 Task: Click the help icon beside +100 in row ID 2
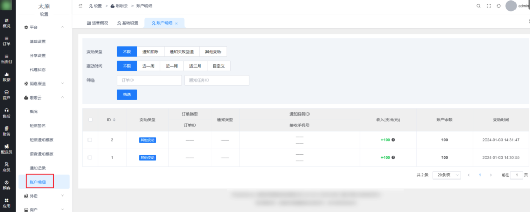point(393,140)
